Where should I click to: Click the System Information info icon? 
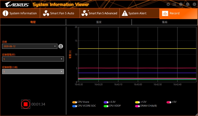[x=5, y=13]
